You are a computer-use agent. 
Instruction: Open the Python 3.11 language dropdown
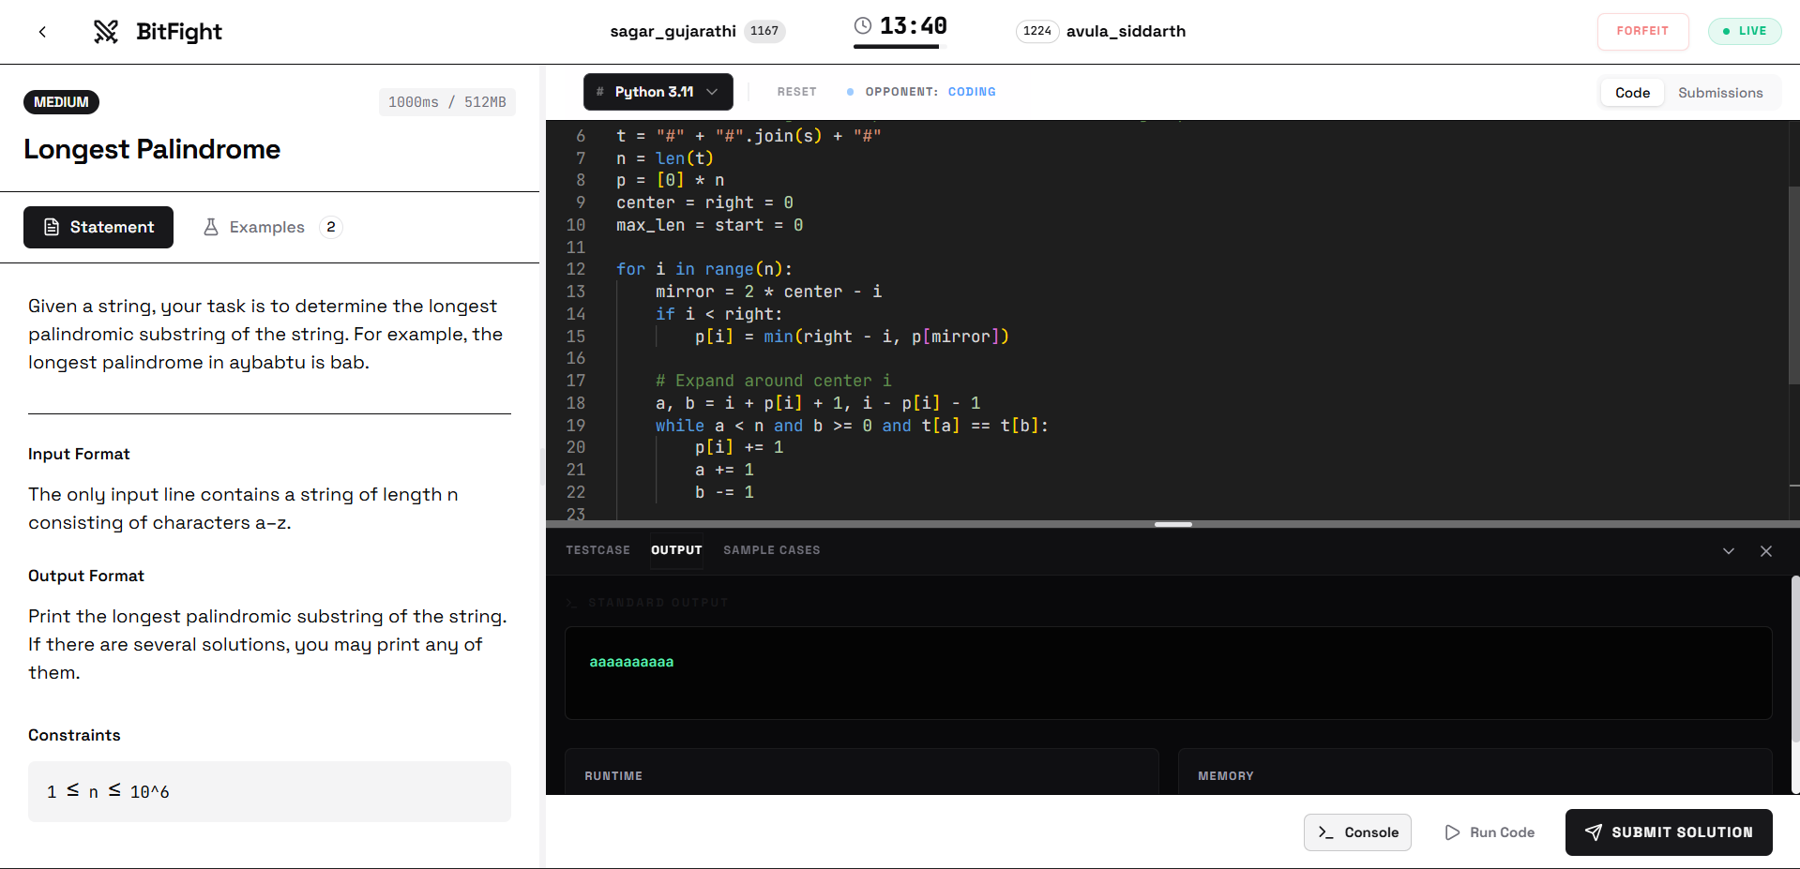point(658,92)
